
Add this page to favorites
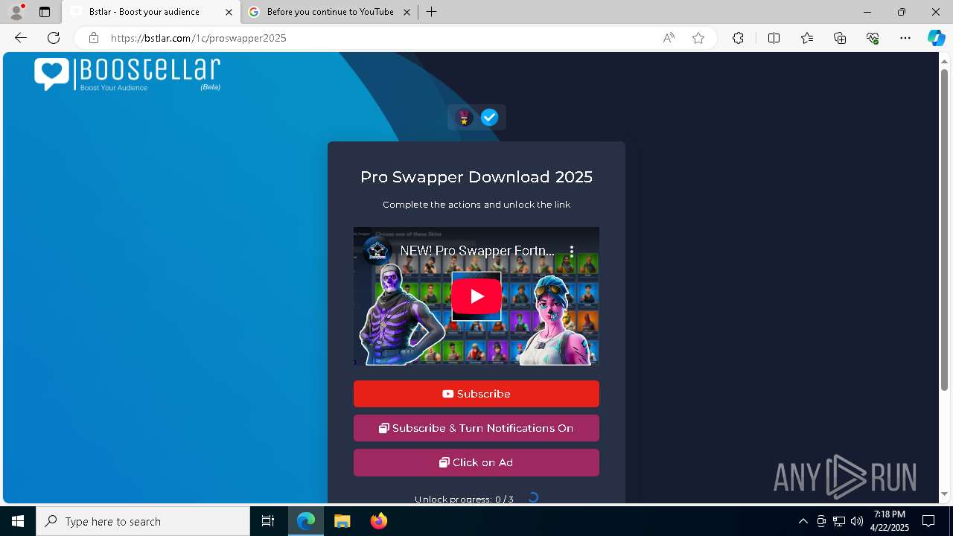pyautogui.click(x=698, y=38)
